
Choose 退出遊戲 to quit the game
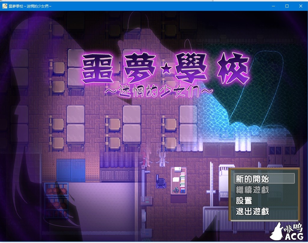[252, 211]
